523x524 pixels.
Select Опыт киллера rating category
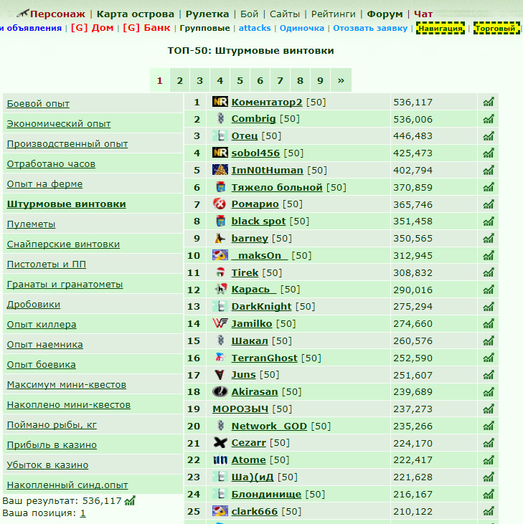pyautogui.click(x=42, y=324)
